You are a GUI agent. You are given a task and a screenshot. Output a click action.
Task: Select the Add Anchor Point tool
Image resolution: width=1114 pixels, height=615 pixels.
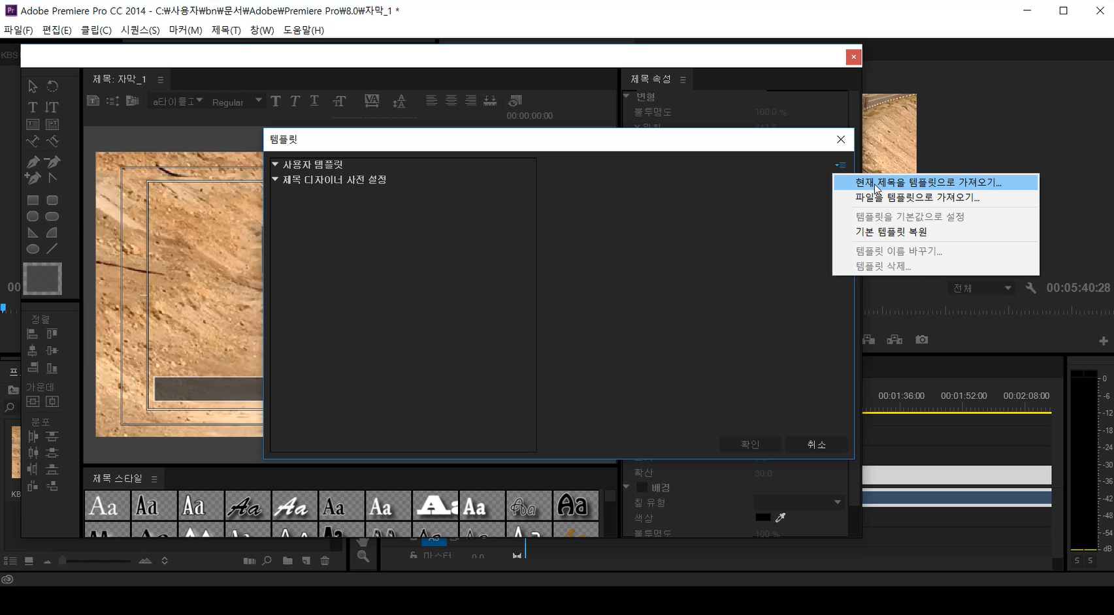point(33,178)
